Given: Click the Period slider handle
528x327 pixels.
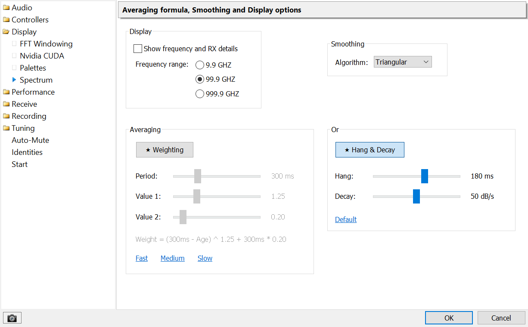Looking at the screenshot, I should click(198, 176).
